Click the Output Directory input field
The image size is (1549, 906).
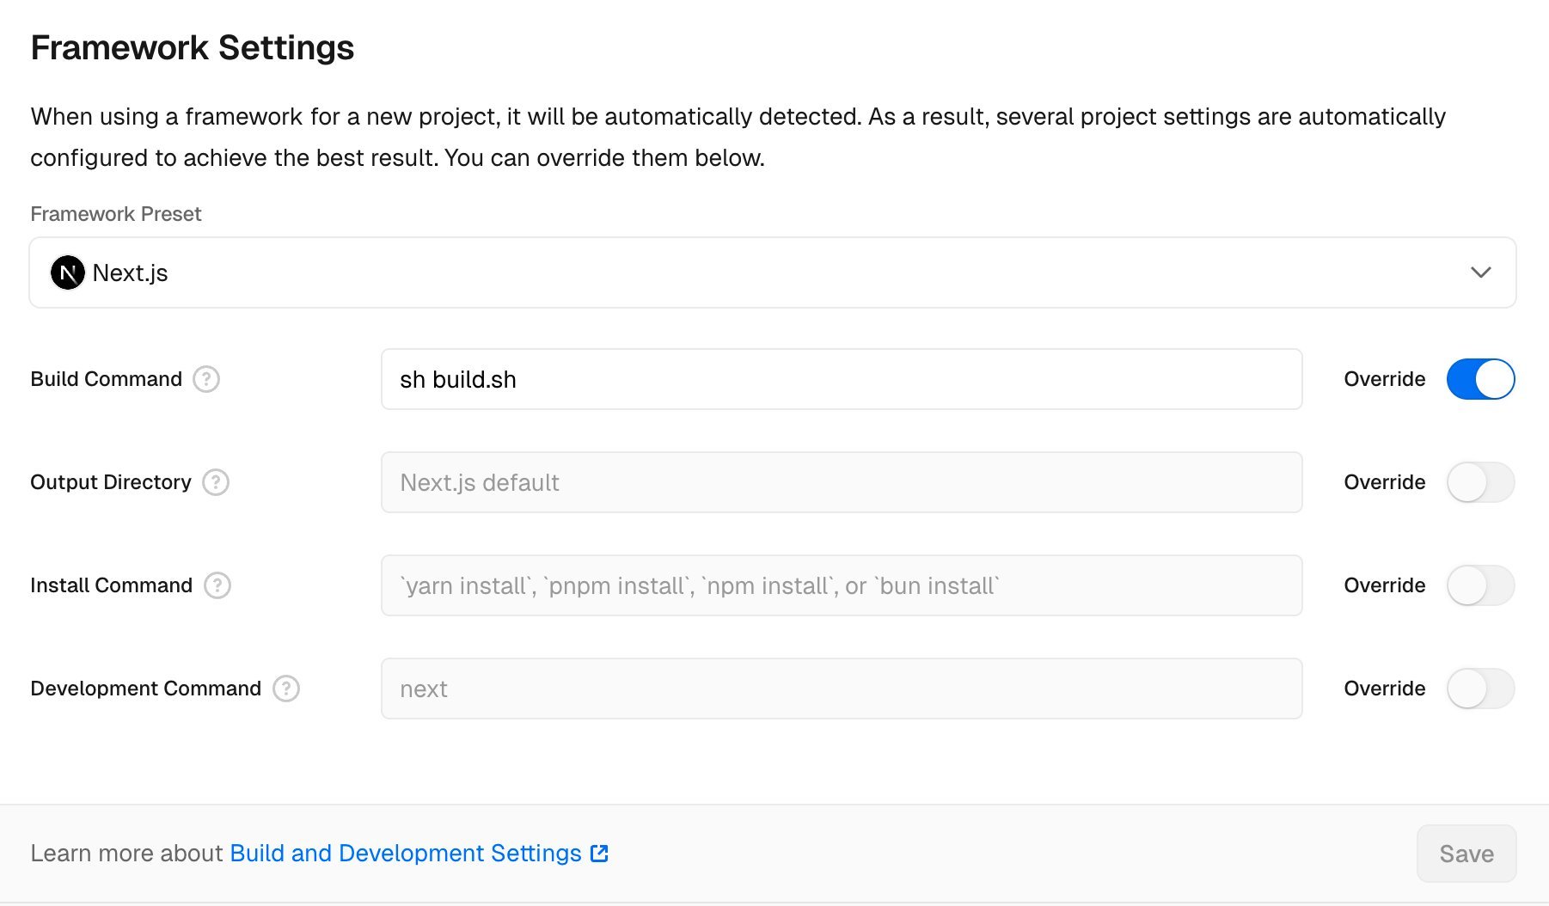[x=841, y=482]
